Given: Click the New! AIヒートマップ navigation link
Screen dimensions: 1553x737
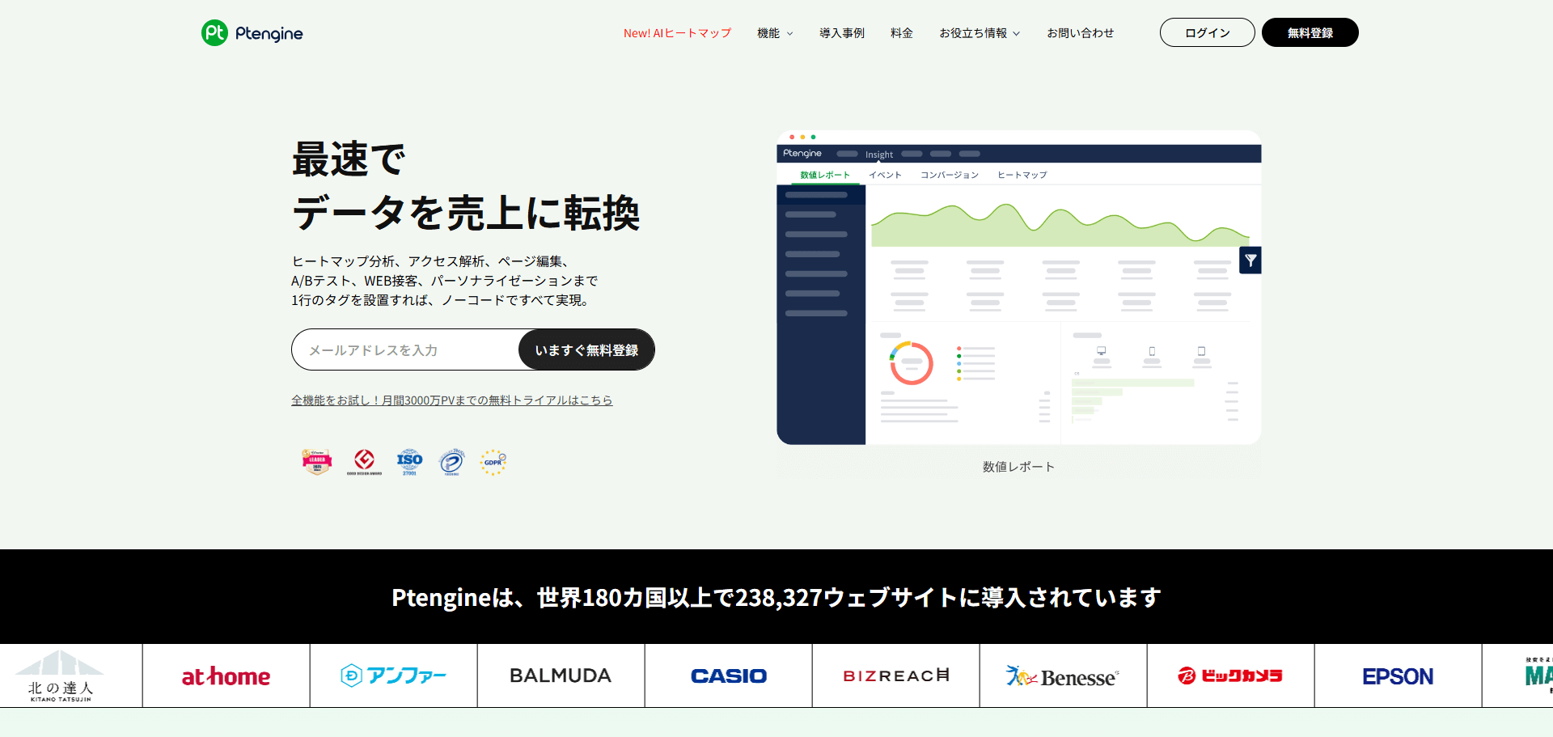Looking at the screenshot, I should pyautogui.click(x=677, y=33).
